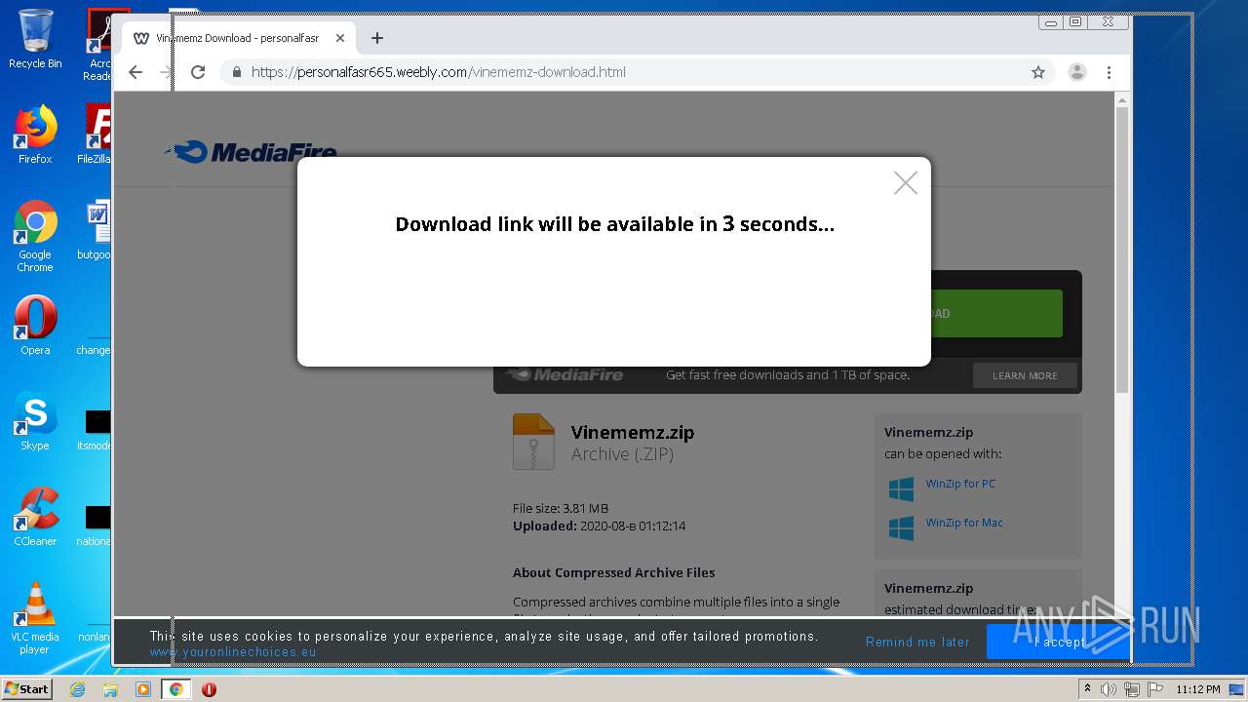
Task: Open the Windows Start menu
Action: click(27, 689)
